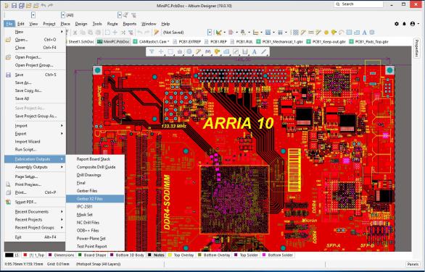Open the notifications bell icon

pyautogui.click(x=405, y=24)
